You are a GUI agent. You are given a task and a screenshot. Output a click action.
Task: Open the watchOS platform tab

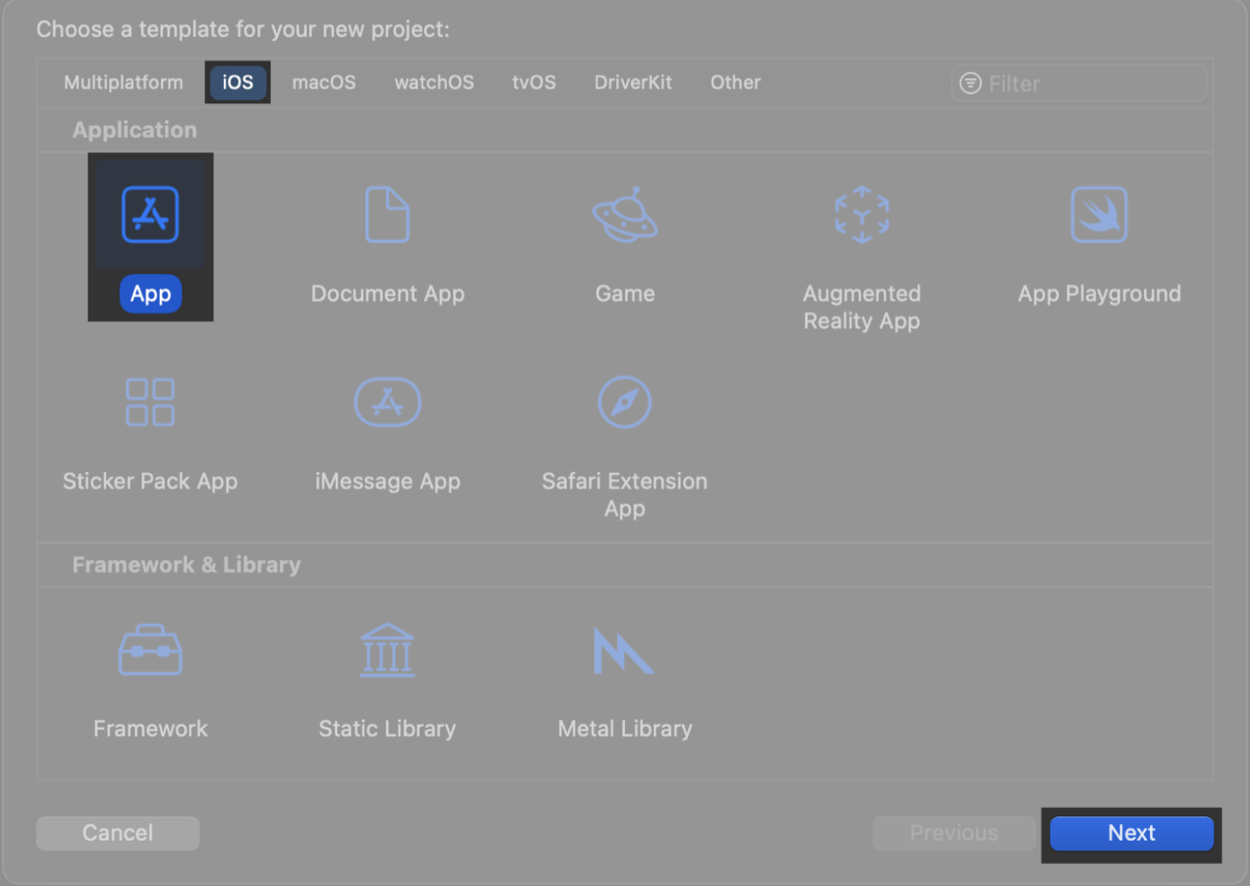[x=434, y=82]
